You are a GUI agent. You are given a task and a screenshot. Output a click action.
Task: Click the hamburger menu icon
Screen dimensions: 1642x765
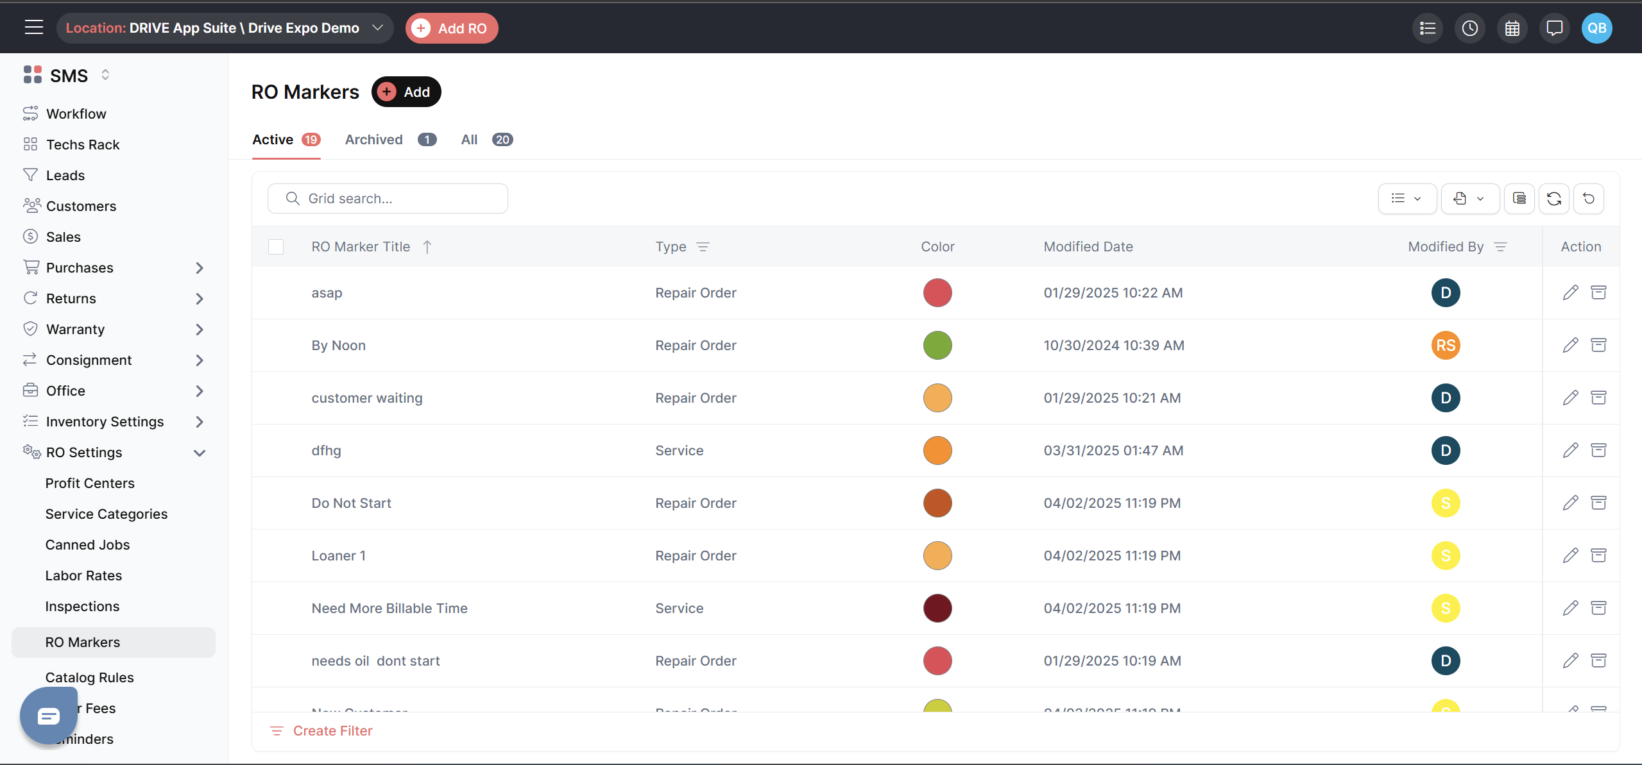coord(33,28)
